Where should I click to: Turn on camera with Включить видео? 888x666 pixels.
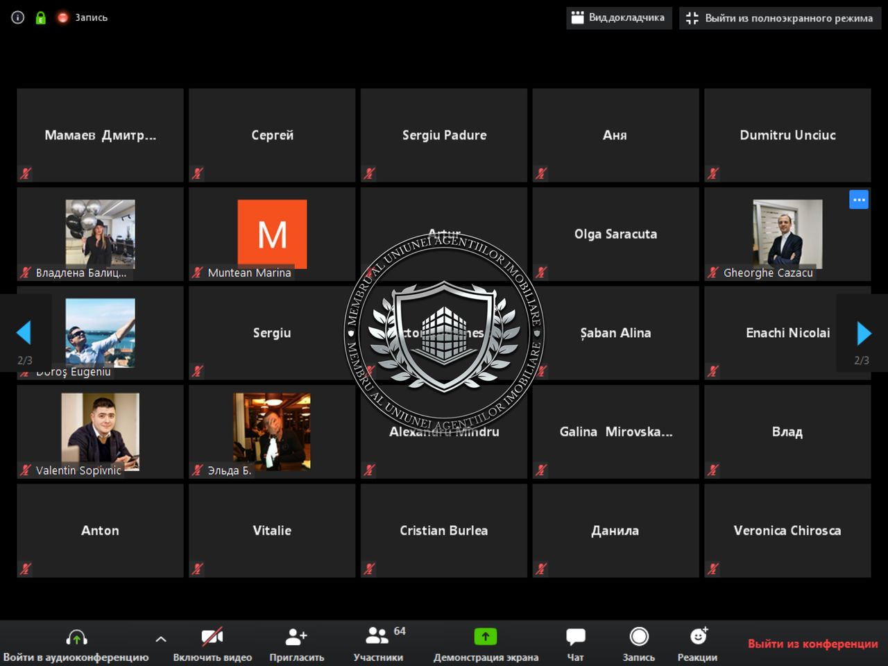click(x=212, y=646)
